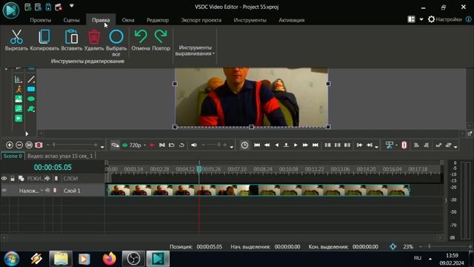Viewport: 474px width, 267px height.
Task: Open the layout switcher dropdown arrow
Action: pyautogui.click(x=421, y=19)
